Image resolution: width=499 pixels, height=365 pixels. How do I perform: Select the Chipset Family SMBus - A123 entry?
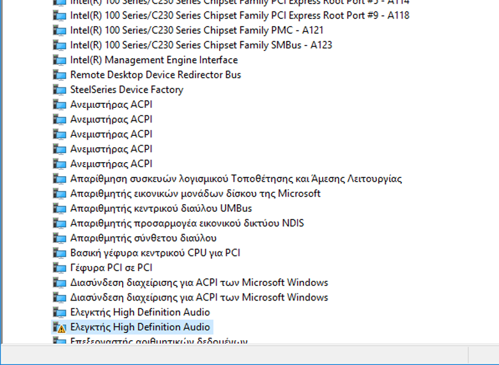tap(201, 45)
